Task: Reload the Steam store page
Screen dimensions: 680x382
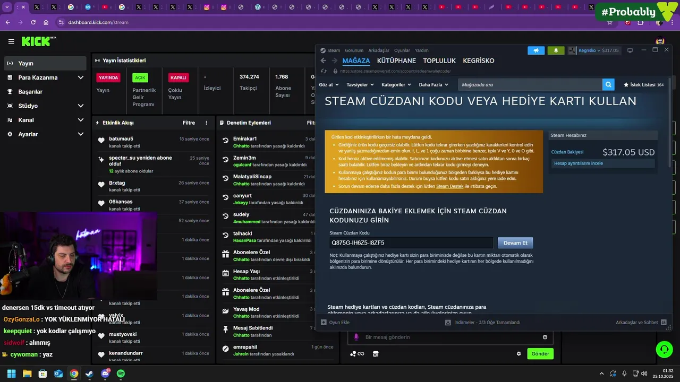Action: point(324,71)
